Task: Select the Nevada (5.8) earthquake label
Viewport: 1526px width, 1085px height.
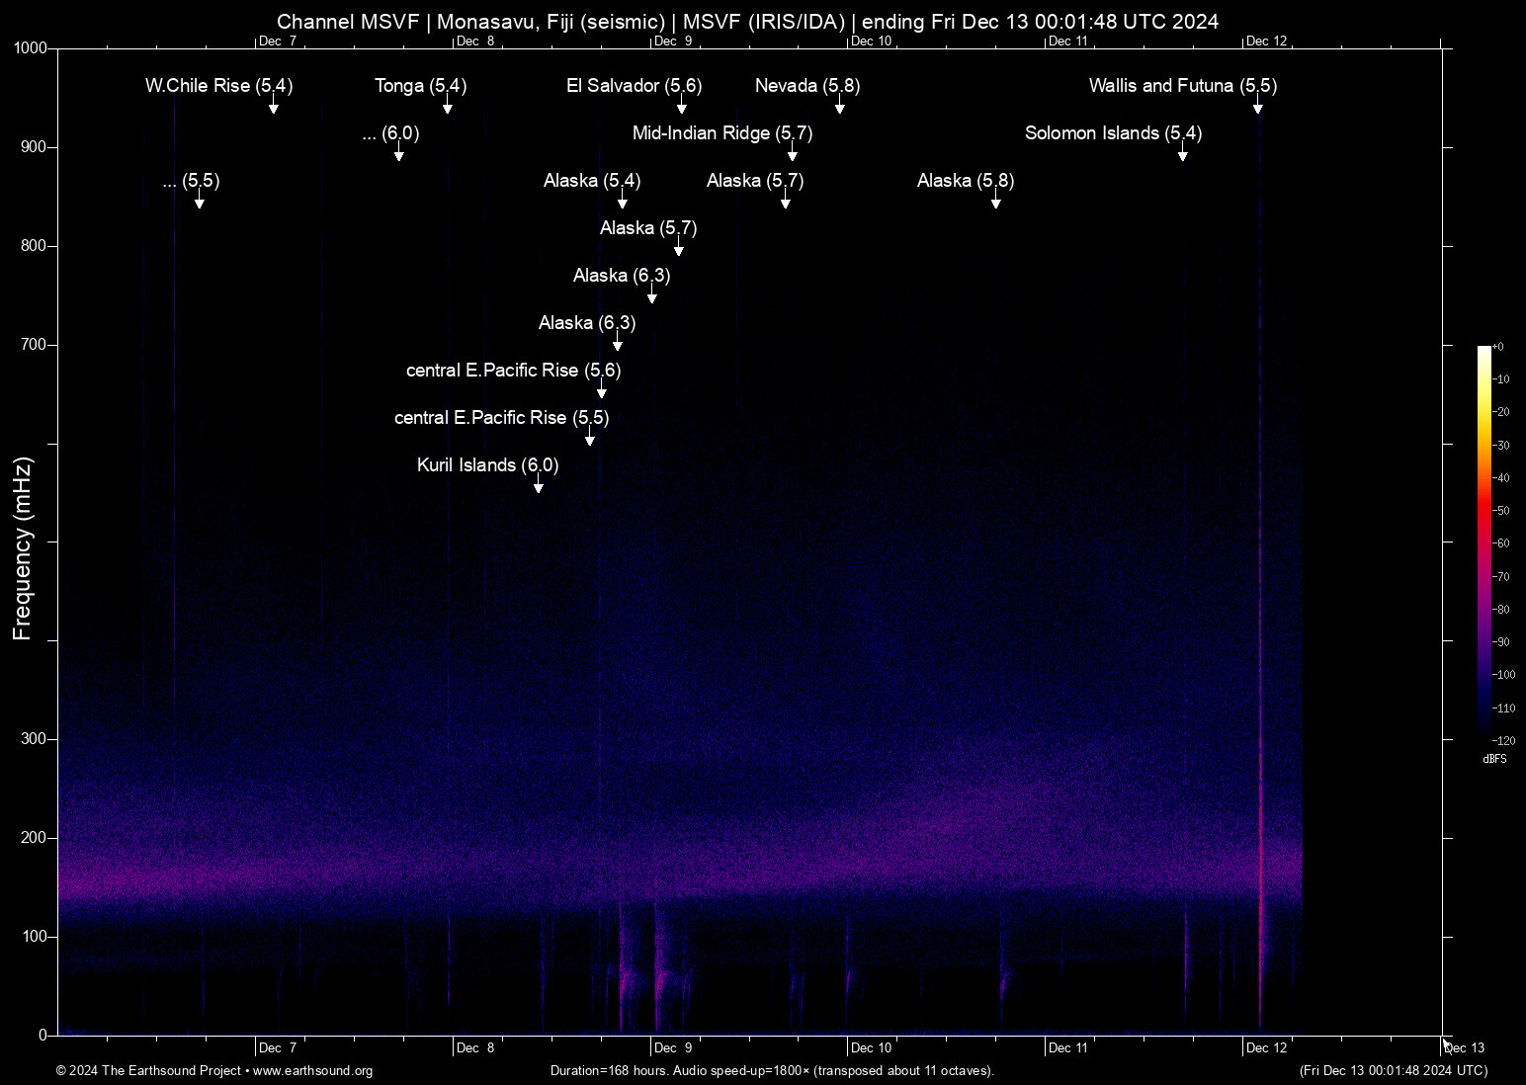Action: (x=805, y=86)
